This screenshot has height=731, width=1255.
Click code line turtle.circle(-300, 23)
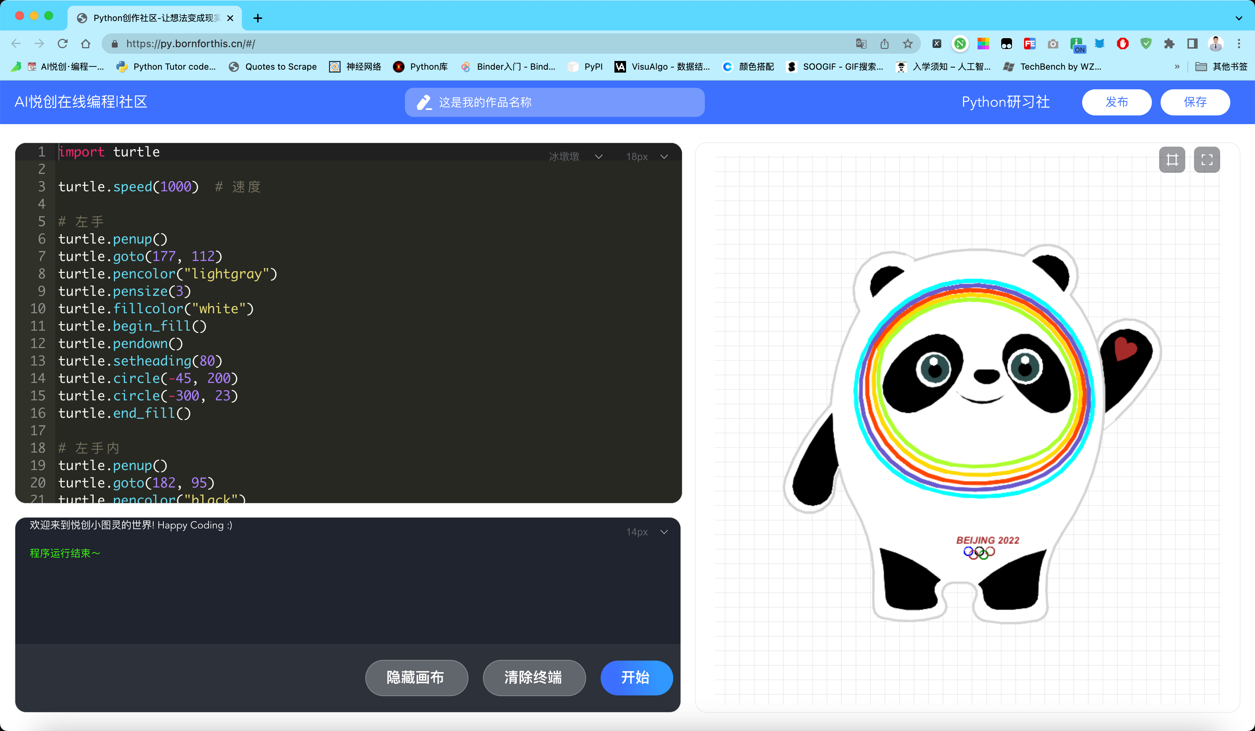pos(148,396)
